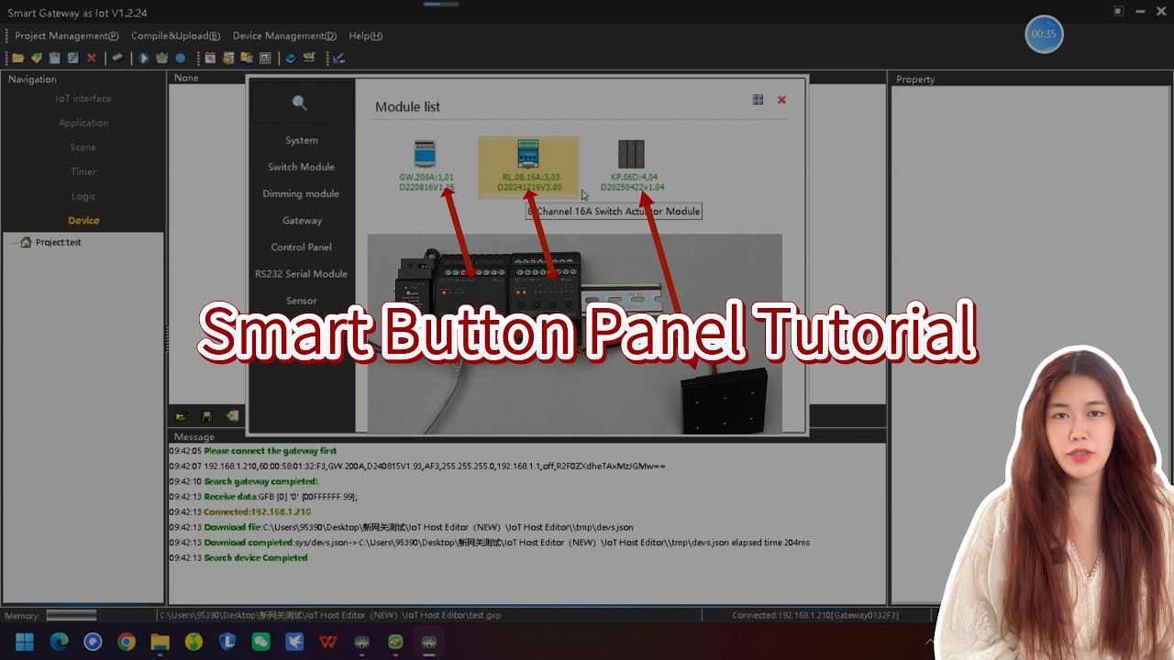Click the 'Search gateway completed!' log line

tap(260, 481)
